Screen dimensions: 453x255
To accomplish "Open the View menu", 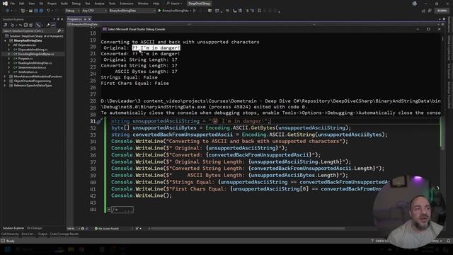I will 31,4.
